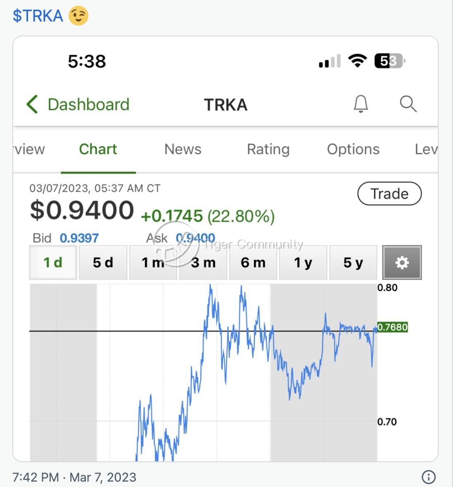
Task: Click the price alert bell icon
Action: coord(361,104)
